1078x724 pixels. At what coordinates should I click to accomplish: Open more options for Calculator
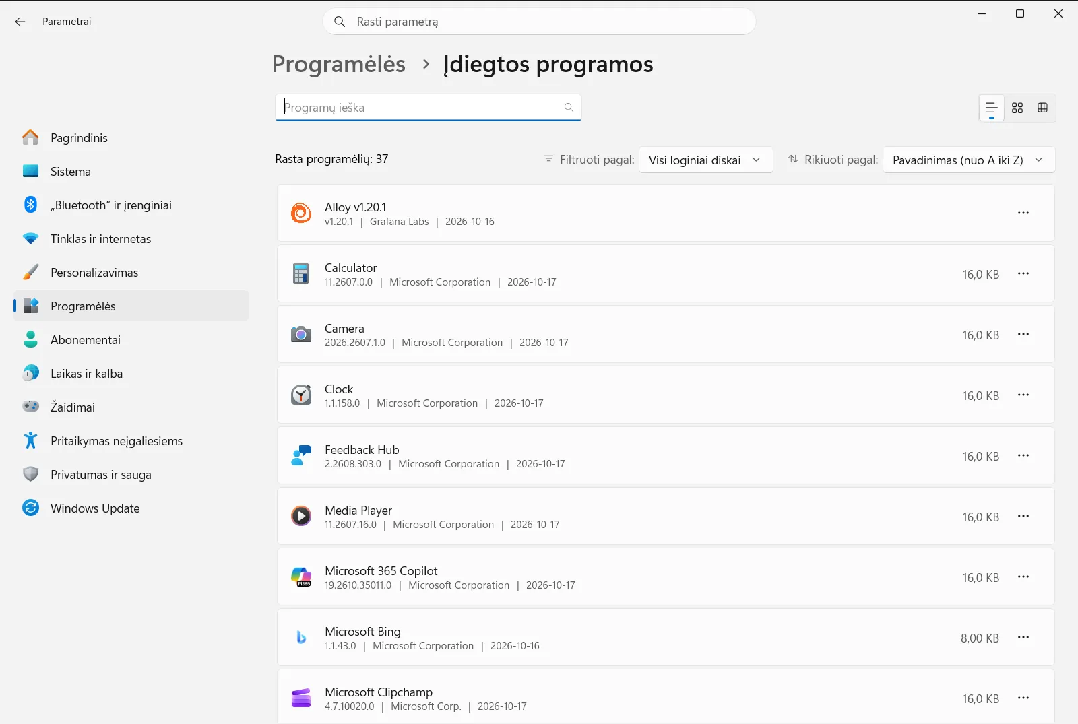[1023, 273]
